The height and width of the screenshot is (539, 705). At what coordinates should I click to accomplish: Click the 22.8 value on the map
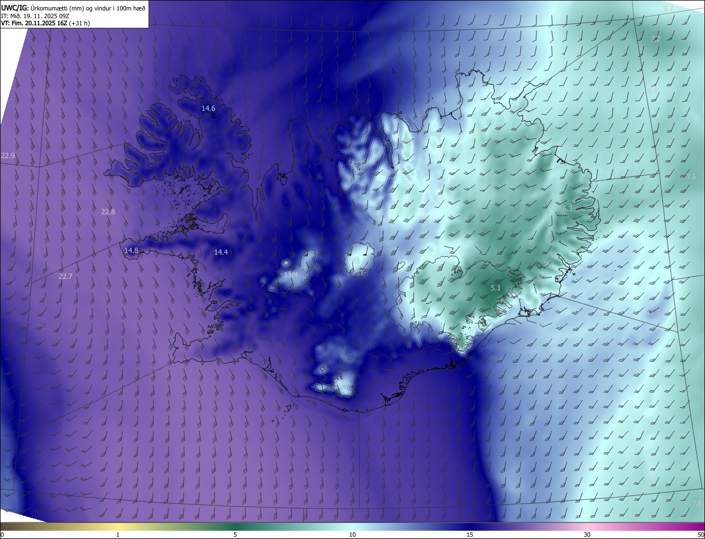(108, 212)
